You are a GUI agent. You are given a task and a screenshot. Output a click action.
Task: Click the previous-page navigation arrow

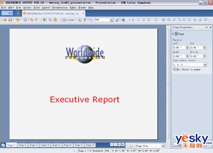[x=115, y=144]
